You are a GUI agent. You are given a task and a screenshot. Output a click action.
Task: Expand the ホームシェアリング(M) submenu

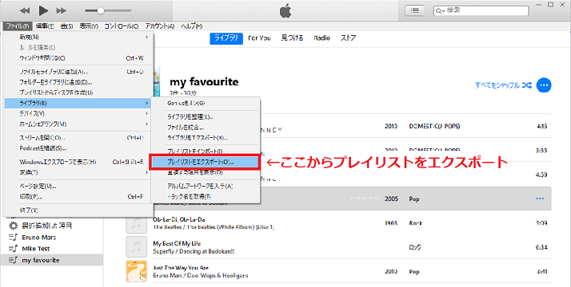[78, 124]
